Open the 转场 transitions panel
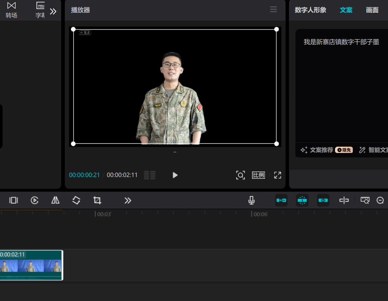The image size is (388, 301). (x=12, y=10)
